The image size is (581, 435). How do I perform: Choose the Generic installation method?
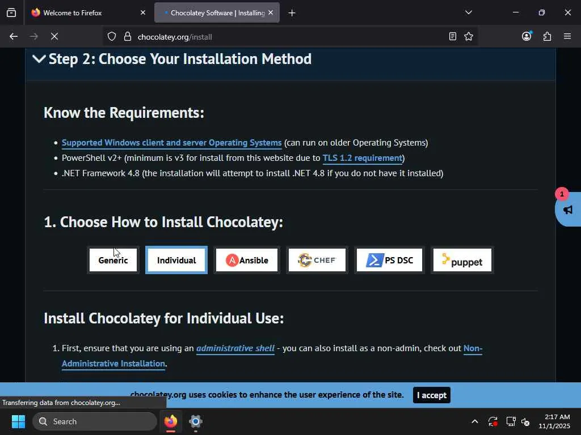tap(113, 260)
